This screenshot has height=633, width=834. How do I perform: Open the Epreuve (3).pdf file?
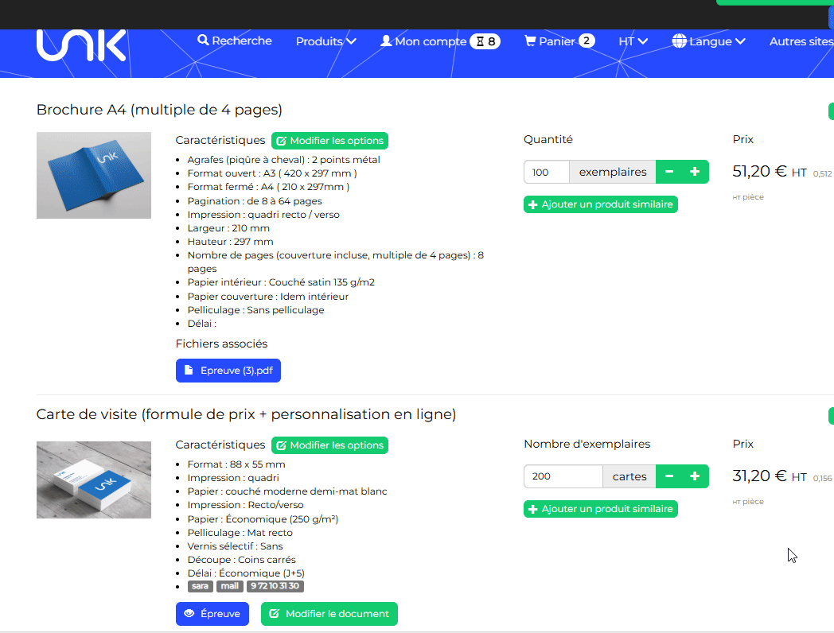[228, 371]
